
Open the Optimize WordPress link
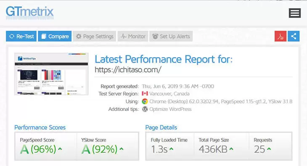coord(170,109)
